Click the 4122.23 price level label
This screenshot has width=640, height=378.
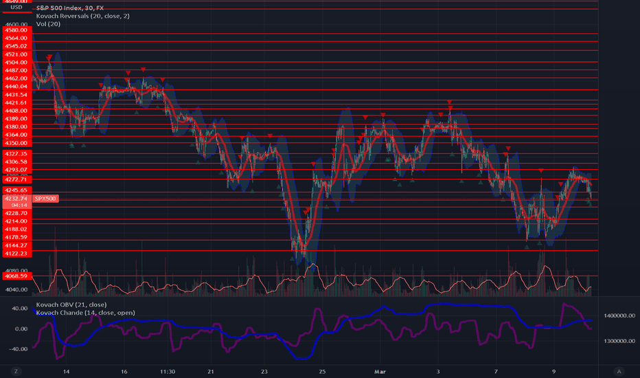click(x=16, y=254)
